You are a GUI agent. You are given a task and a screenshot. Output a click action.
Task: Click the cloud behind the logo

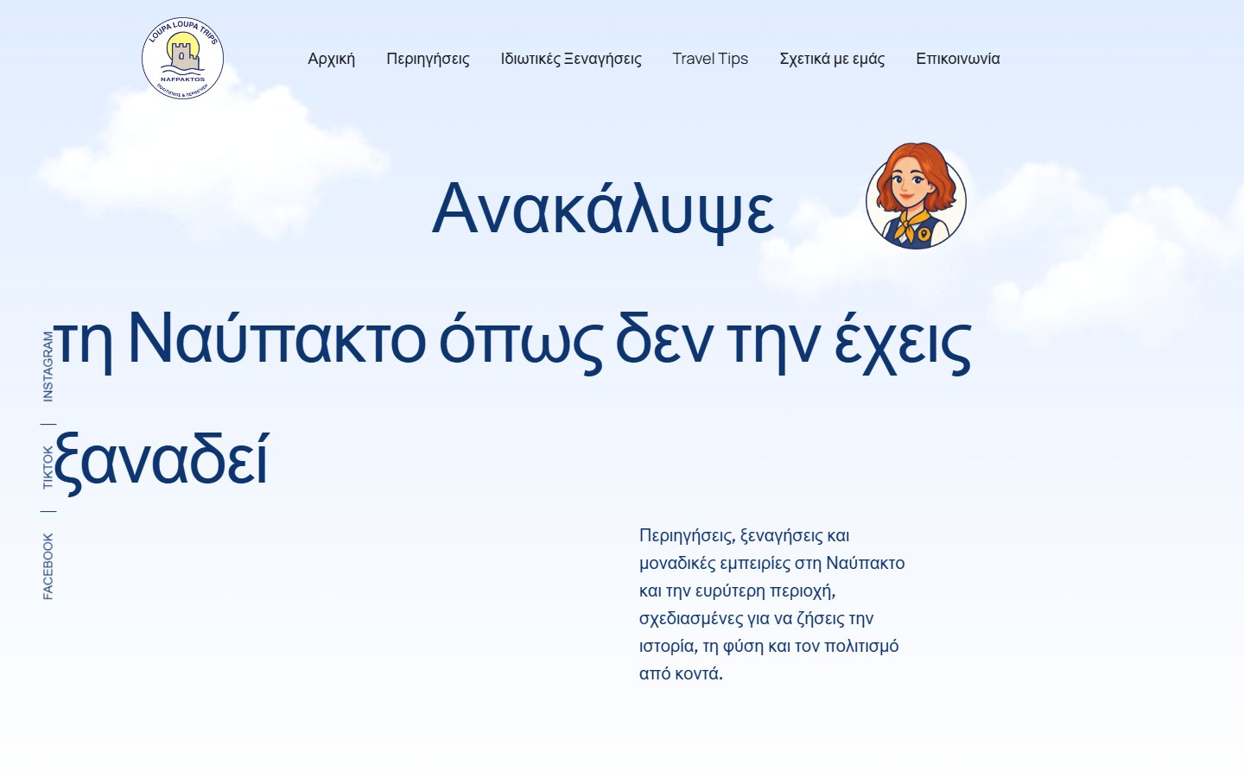pos(212,160)
